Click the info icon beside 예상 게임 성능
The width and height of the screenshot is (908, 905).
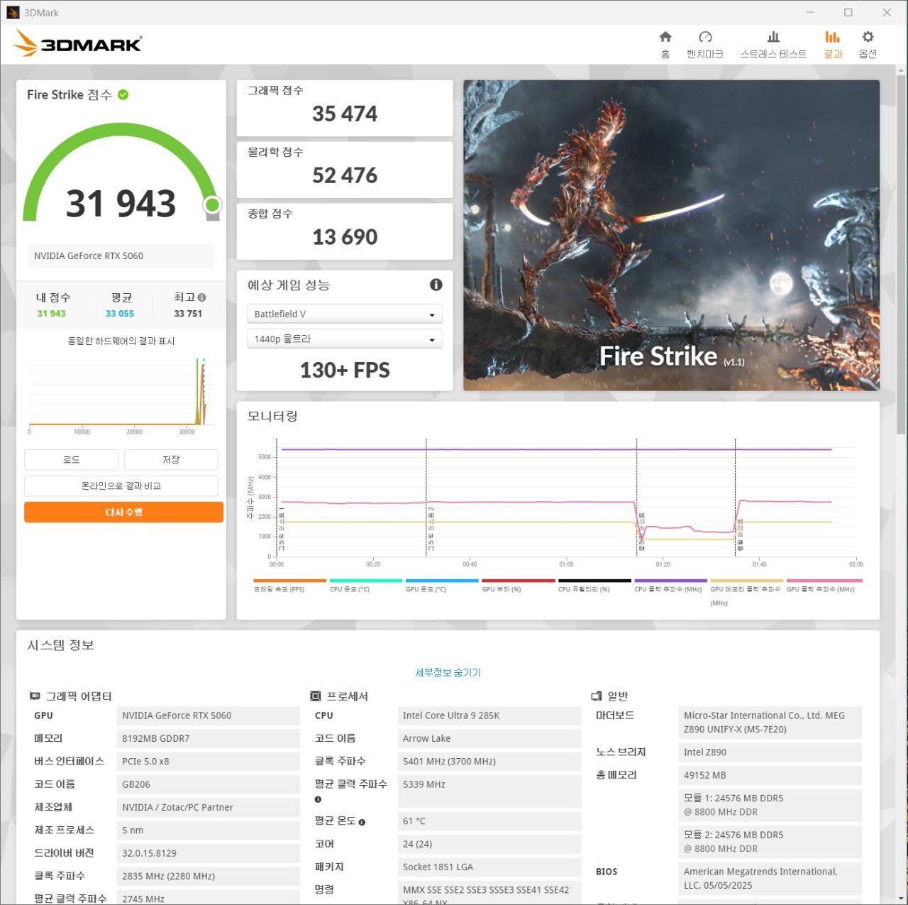(436, 285)
